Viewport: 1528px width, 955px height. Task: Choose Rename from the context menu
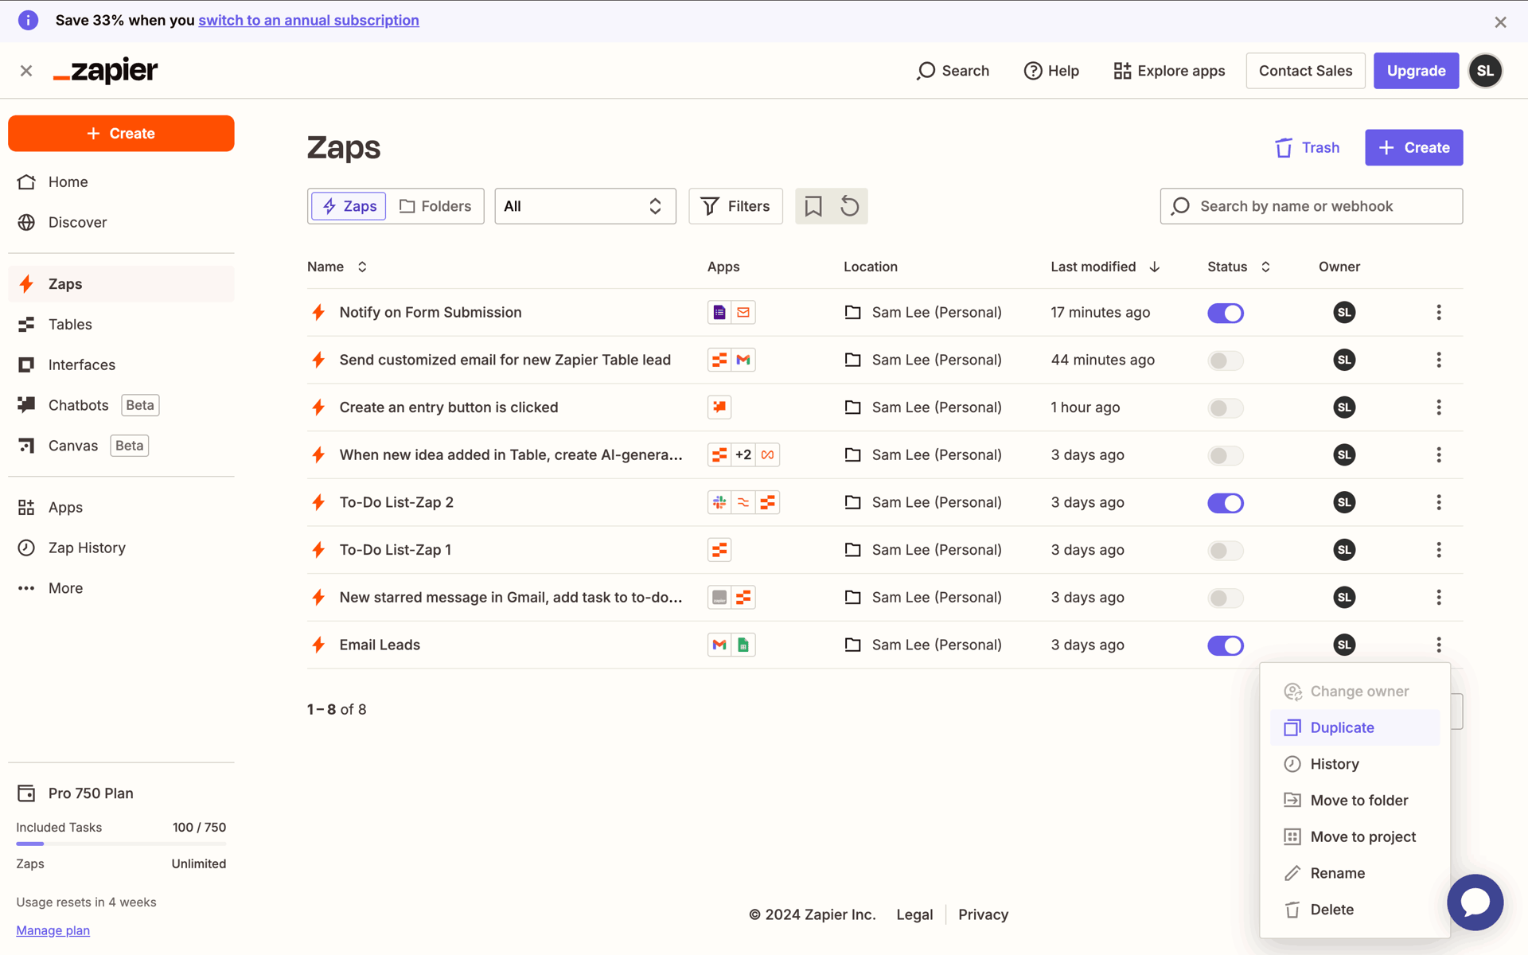click(x=1355, y=873)
